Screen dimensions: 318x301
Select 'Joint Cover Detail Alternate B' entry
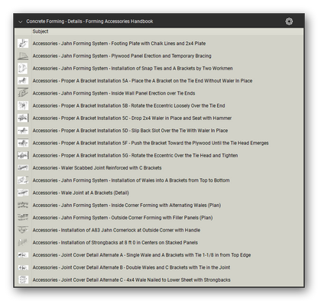[x=131, y=267]
